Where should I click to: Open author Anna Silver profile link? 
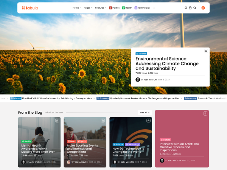point(81,162)
